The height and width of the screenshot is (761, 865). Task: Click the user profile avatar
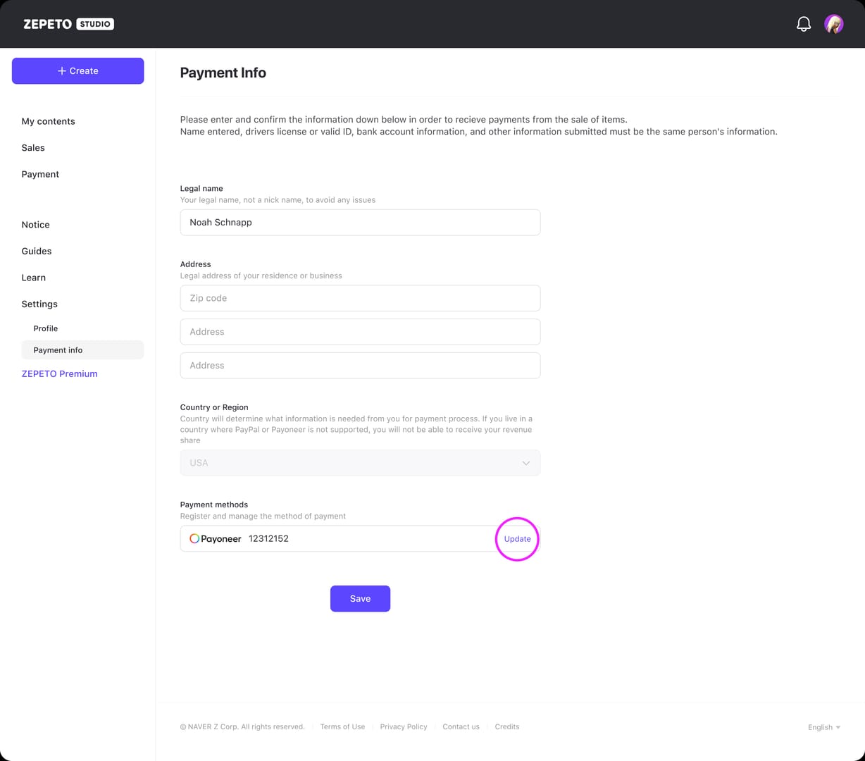coord(833,24)
